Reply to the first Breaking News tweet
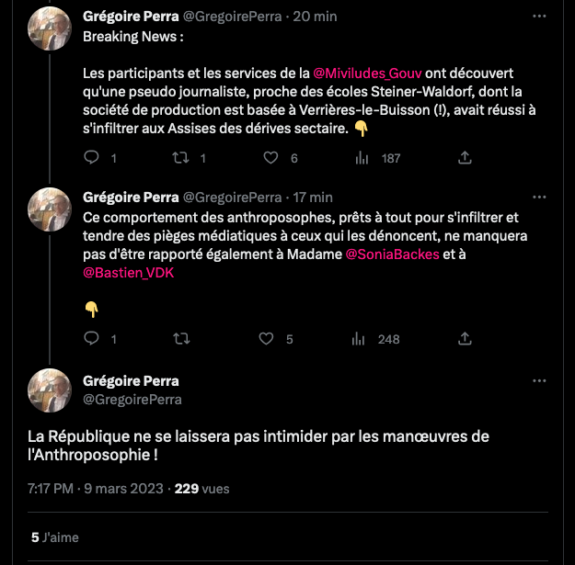Screen dimensions: 575x565 coord(91,158)
